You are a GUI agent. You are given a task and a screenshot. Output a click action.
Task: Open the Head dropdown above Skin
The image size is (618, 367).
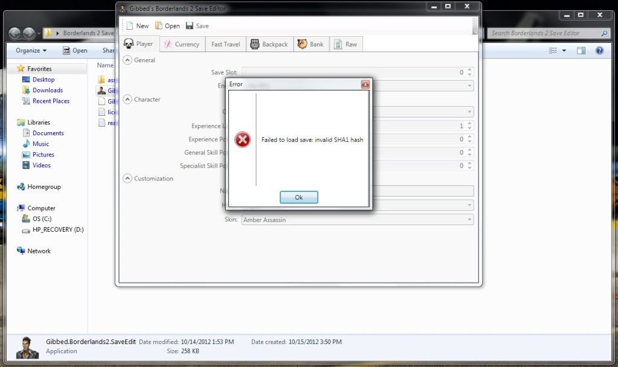coord(469,205)
